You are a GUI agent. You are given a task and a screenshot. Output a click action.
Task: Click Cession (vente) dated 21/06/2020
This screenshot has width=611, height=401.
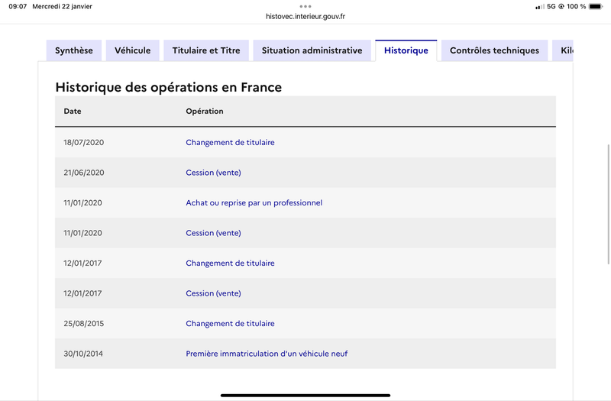point(213,173)
